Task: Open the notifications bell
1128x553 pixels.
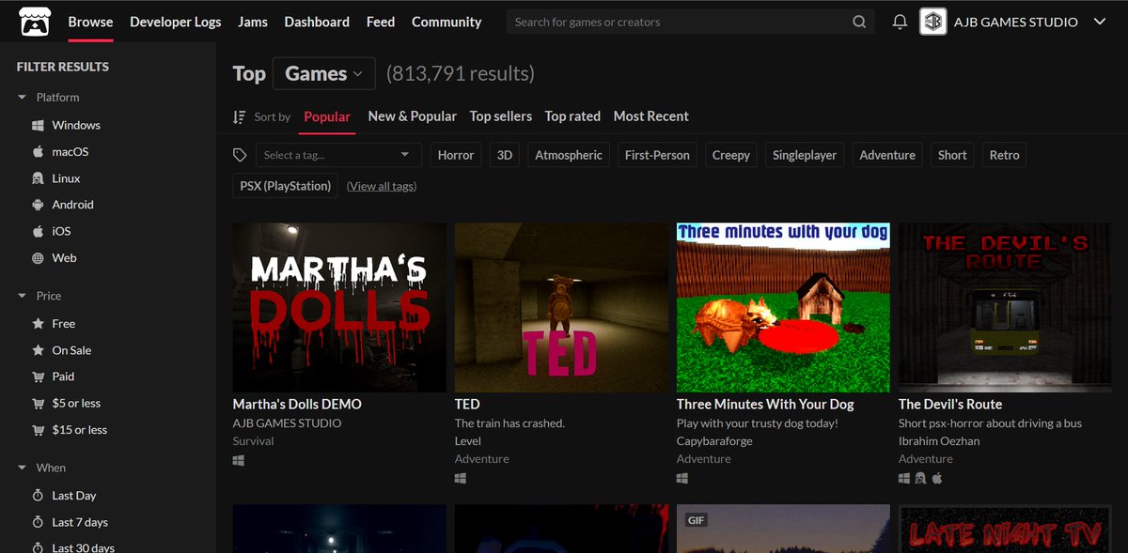Action: pyautogui.click(x=900, y=22)
